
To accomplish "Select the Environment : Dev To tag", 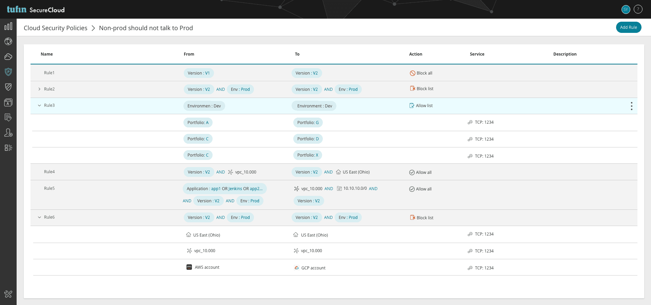I will click(x=314, y=106).
